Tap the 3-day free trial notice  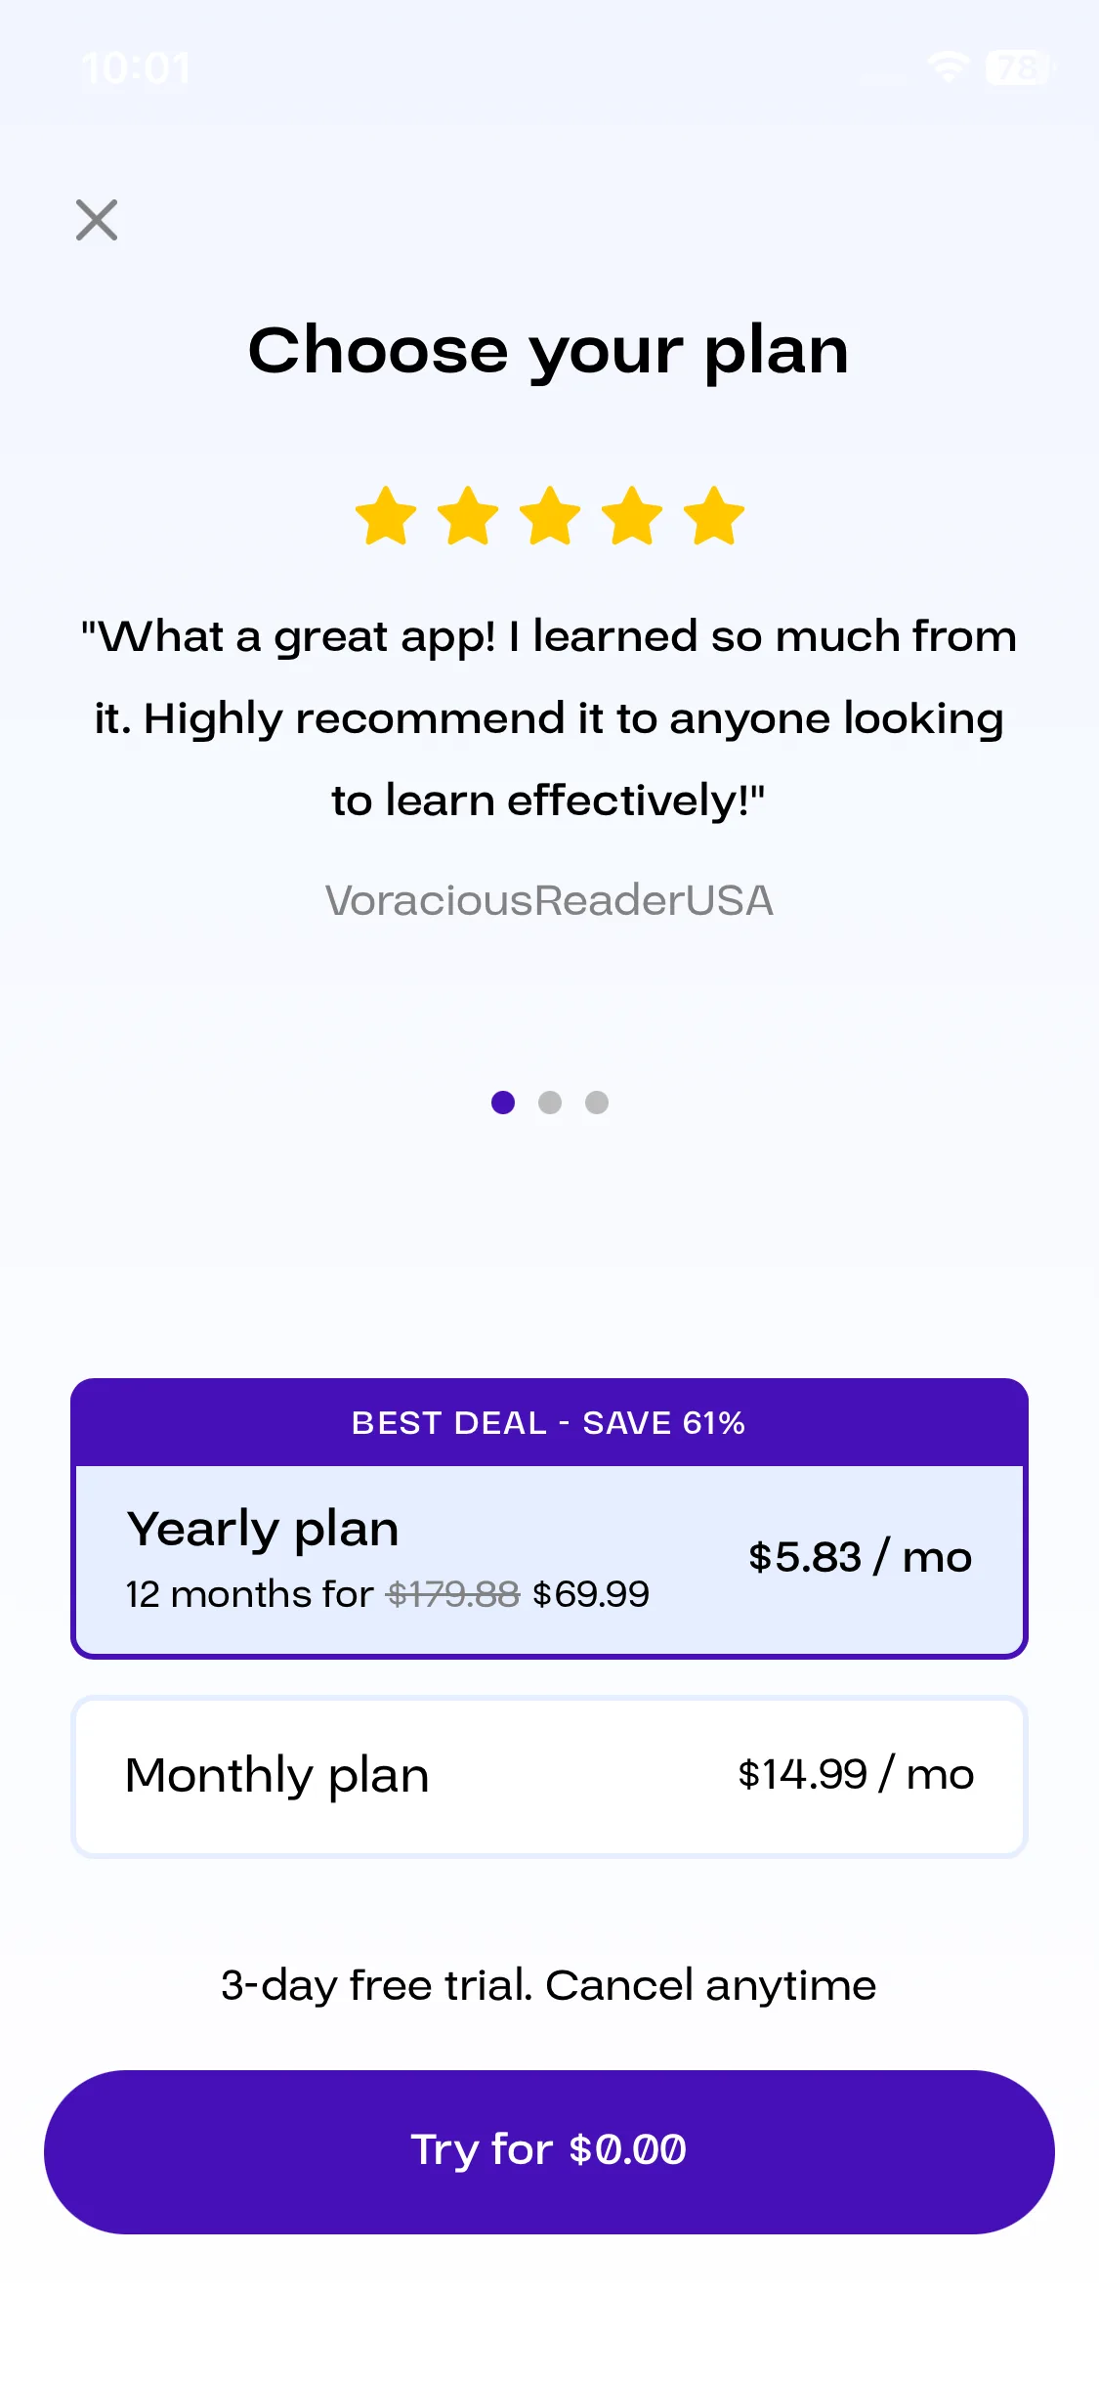pyautogui.click(x=549, y=1985)
